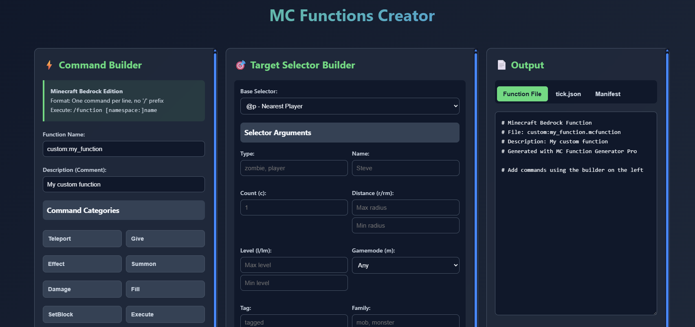Screen dimensions: 695x327
Task: Click the Family input field
Action: click(x=405, y=321)
